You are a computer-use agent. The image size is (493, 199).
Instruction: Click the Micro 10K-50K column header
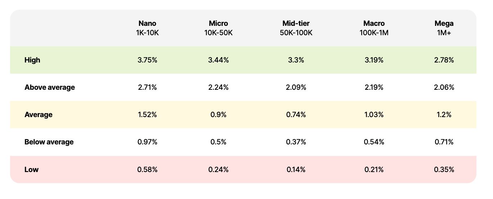[x=218, y=28]
